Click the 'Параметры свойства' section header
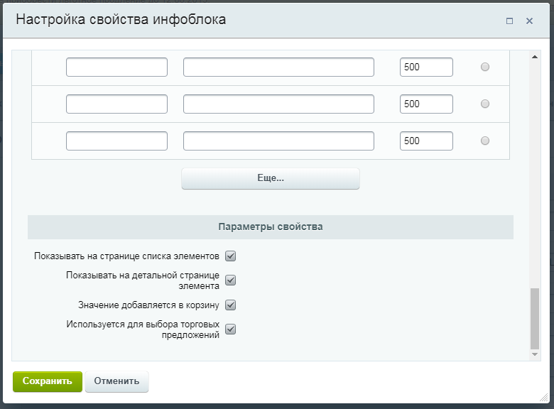The width and height of the screenshot is (554, 409). 271,227
